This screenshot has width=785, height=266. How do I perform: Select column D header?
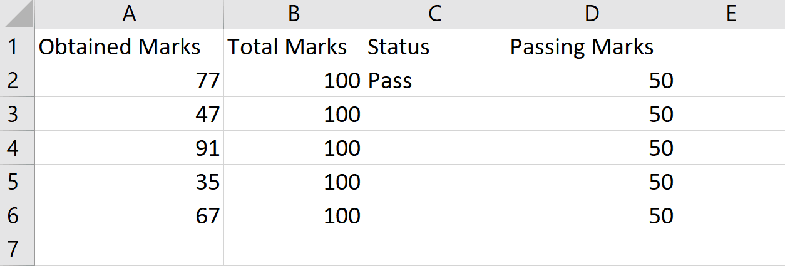592,14
